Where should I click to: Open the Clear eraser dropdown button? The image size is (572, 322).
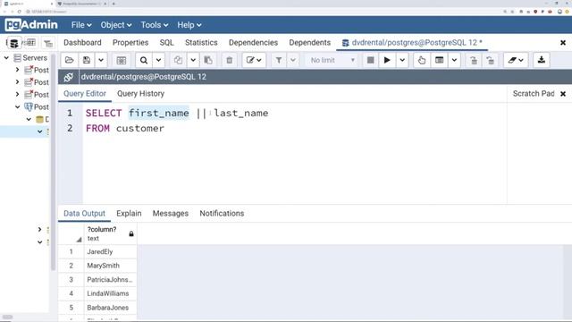click(516, 60)
